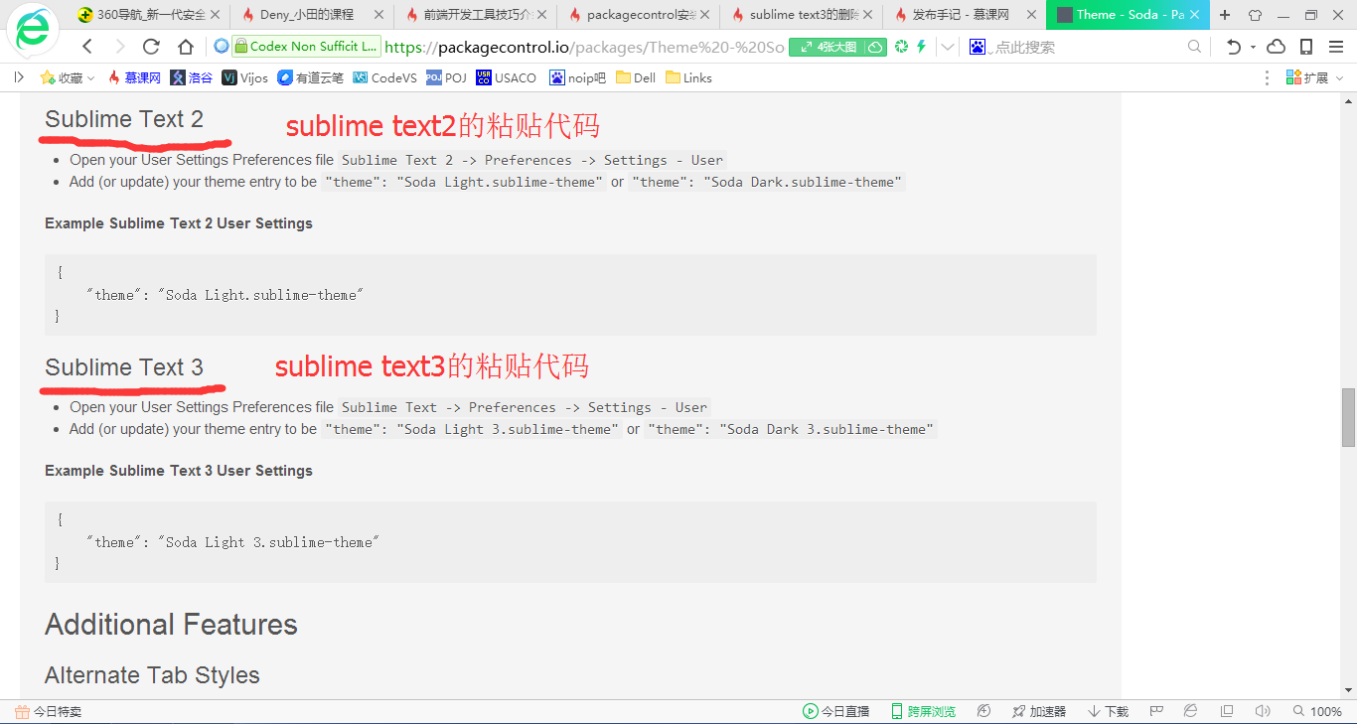Open the skin shirt icon in title bar
Viewport: 1357px width, 724px height.
coord(1255,15)
